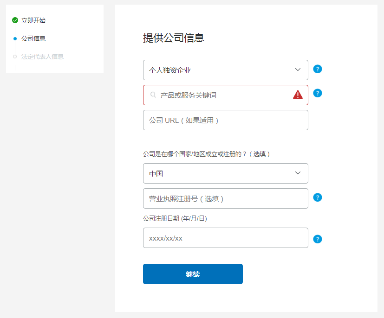Screen dimensions: 384x318
Task: Focus the 产品或服务关键词 search field
Action: click(223, 95)
